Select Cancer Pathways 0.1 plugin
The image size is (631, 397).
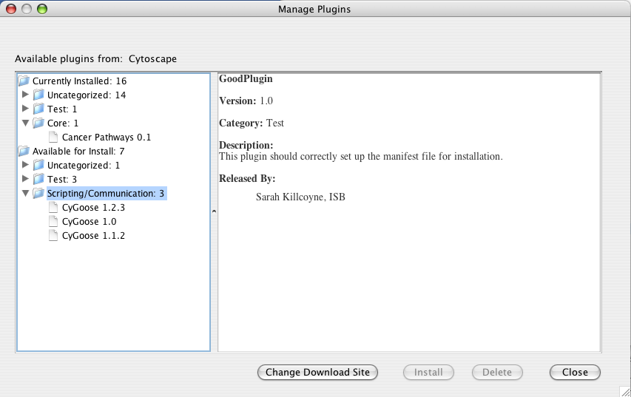pos(107,137)
